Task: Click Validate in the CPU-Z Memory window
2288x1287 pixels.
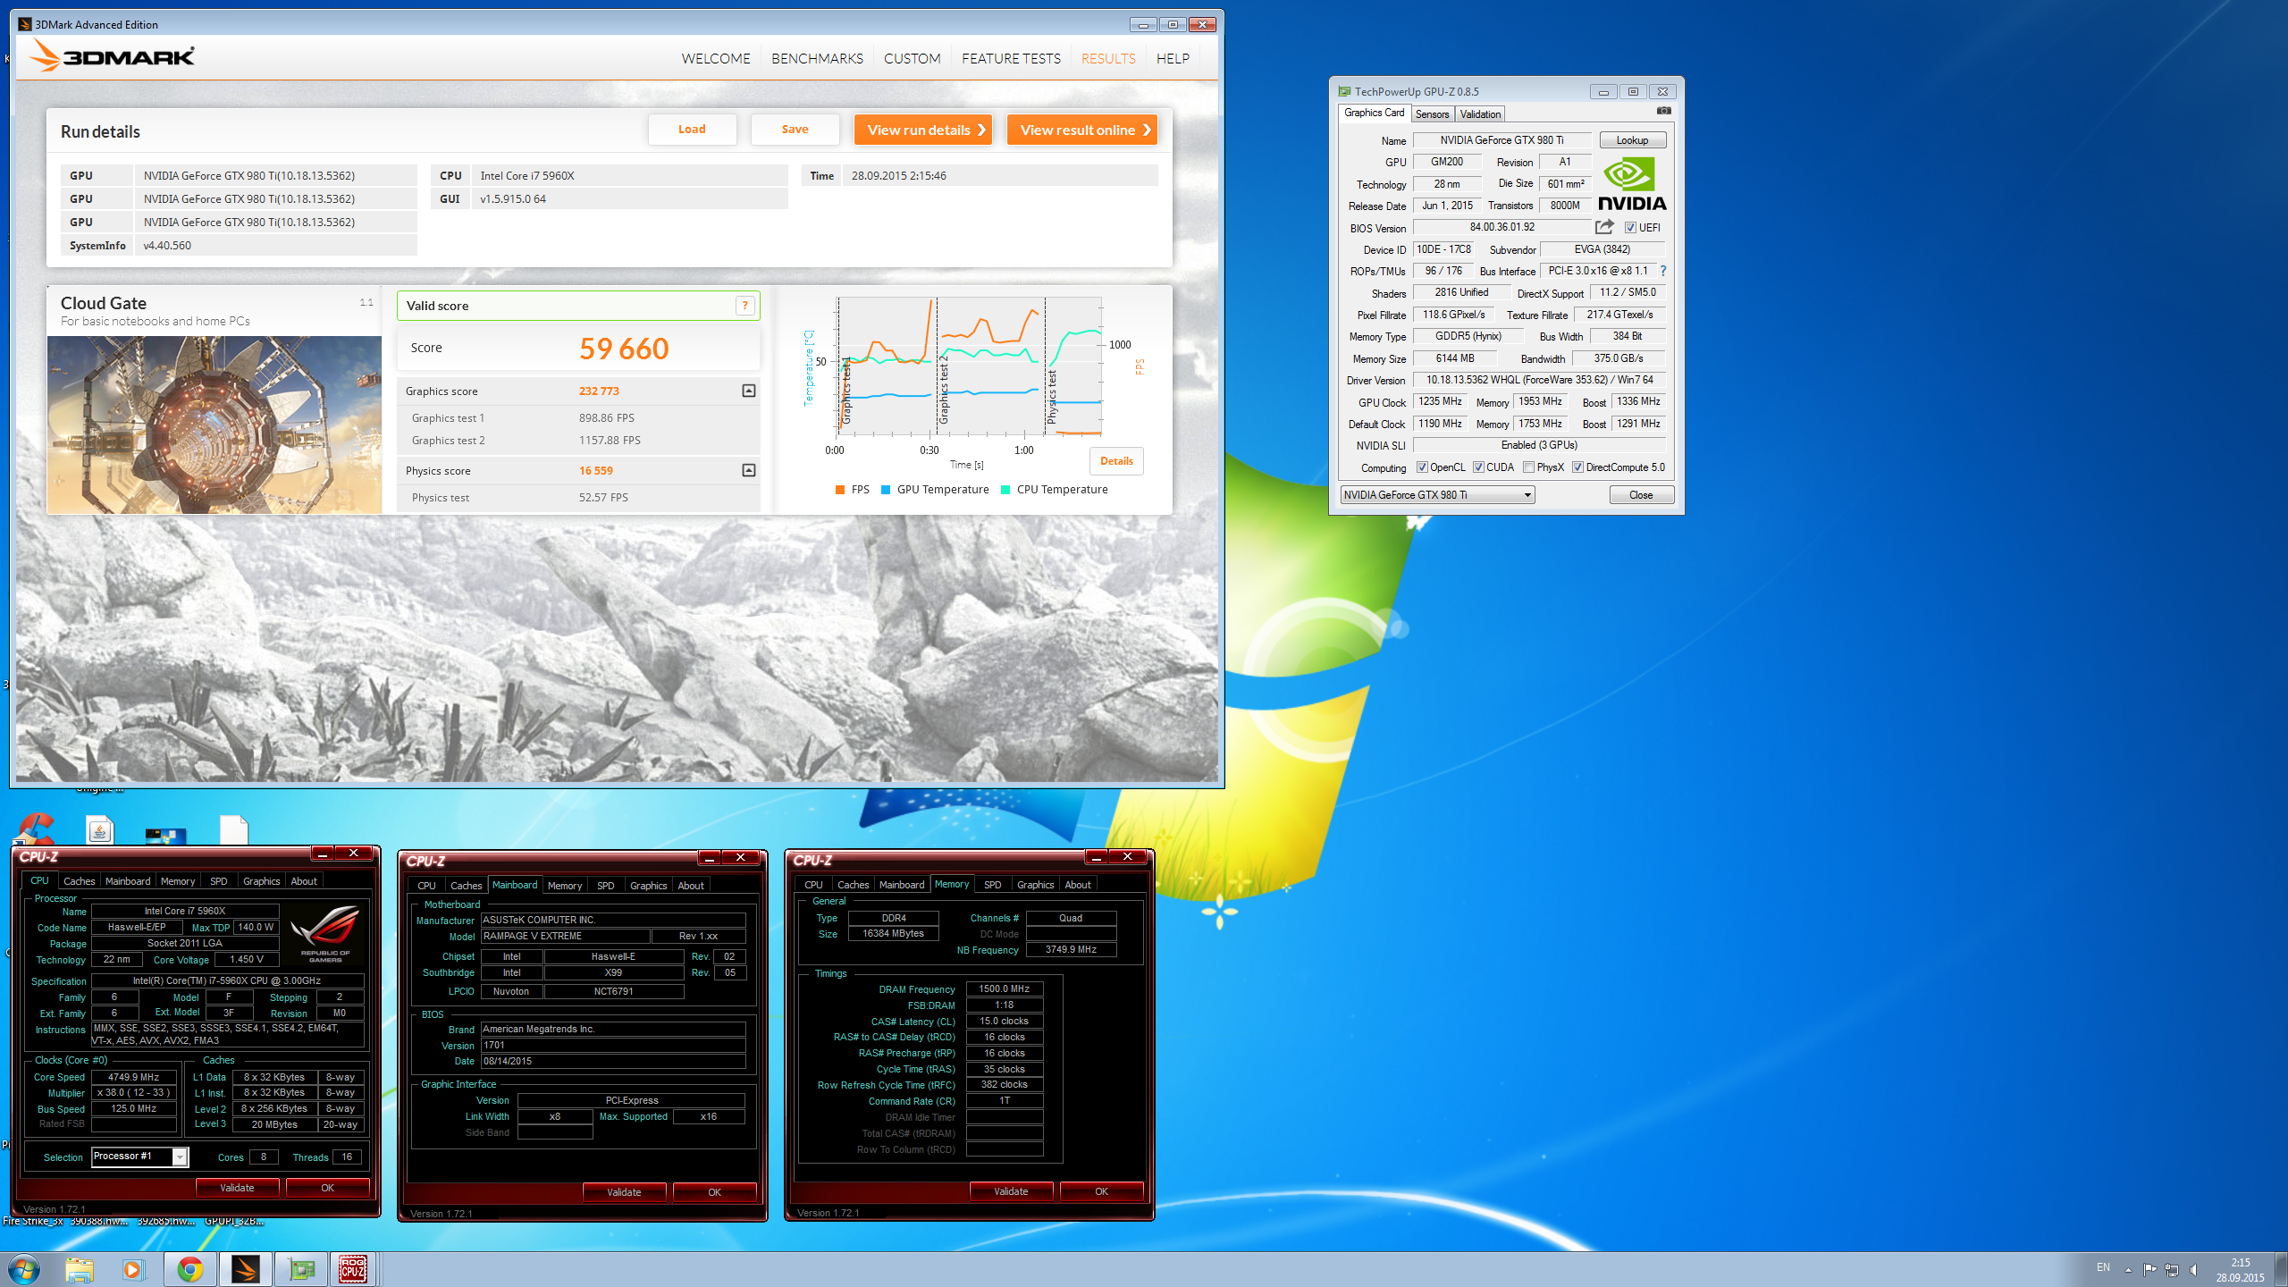Action: pyautogui.click(x=1011, y=1191)
